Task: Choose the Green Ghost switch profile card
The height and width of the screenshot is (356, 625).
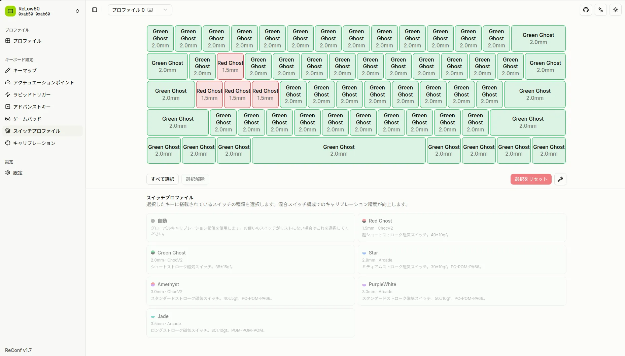Action: point(250,259)
